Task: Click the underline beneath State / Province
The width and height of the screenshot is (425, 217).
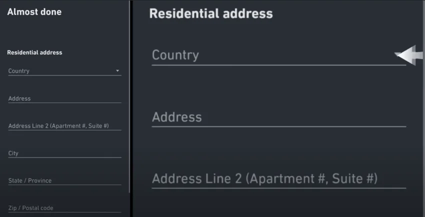Action: point(65,185)
